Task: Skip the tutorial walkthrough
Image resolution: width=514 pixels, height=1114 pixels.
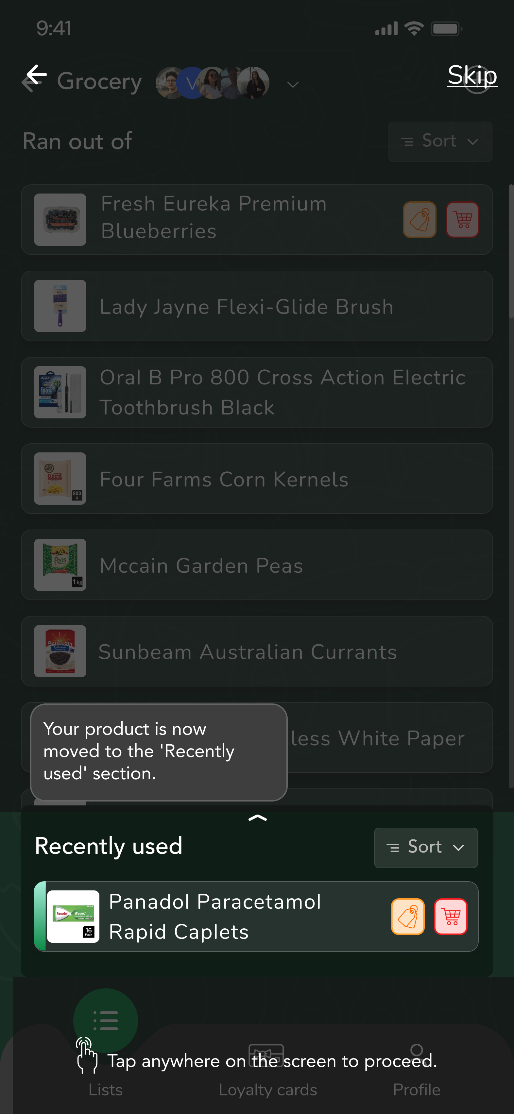Action: click(x=472, y=75)
